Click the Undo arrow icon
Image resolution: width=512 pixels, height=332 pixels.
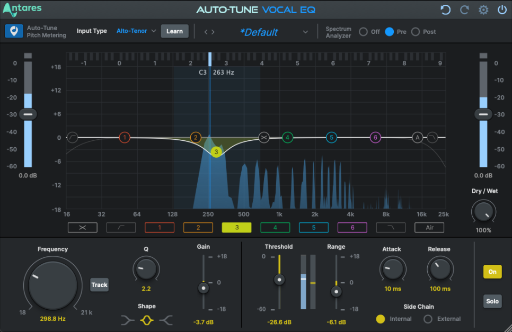[445, 10]
